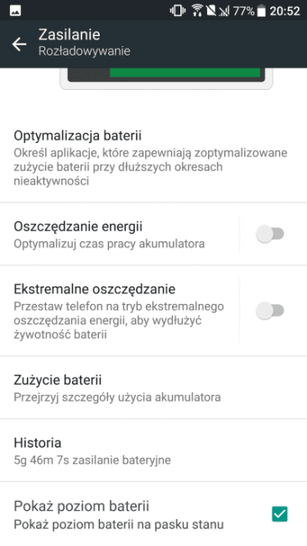Tap the green battery level bar
Image resolution: width=307 pixels, height=546 pixels.
click(185, 72)
